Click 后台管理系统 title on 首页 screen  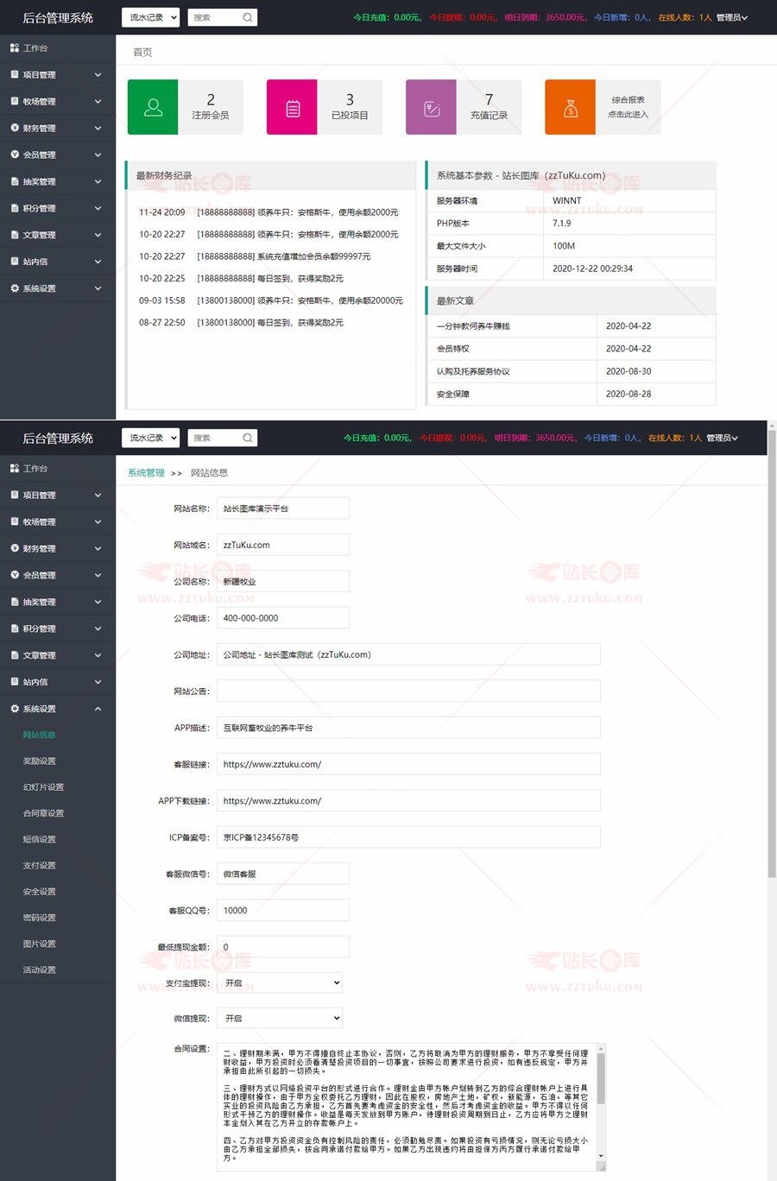click(58, 17)
